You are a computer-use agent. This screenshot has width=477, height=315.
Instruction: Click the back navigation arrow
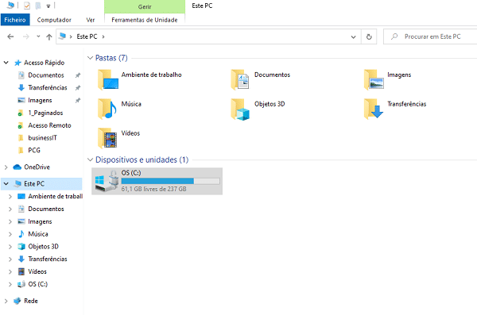coord(10,36)
